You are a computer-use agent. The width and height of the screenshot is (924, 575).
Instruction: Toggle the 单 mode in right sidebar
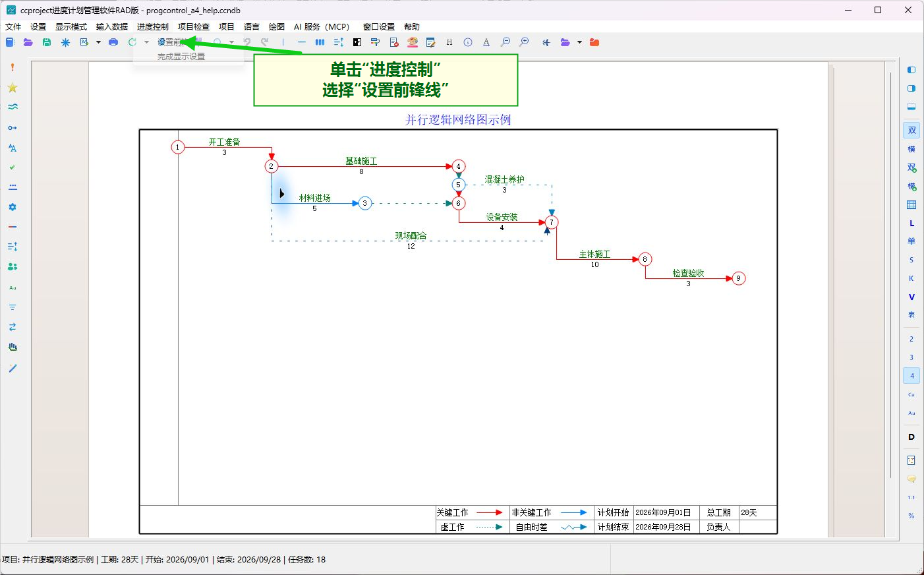coord(911,241)
